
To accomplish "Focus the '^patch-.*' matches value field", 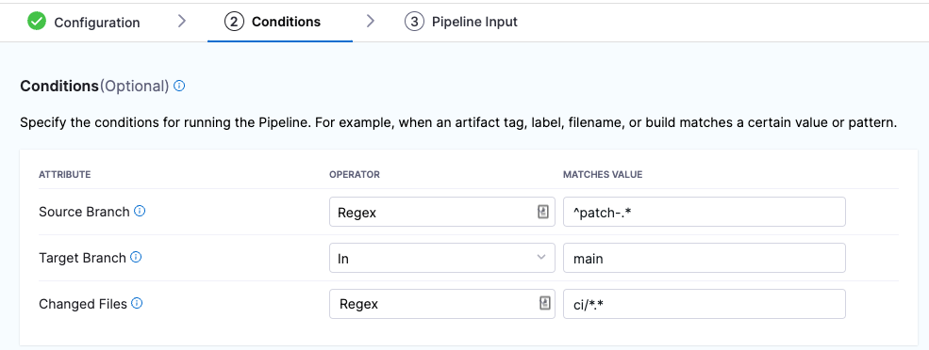I will (x=704, y=213).
